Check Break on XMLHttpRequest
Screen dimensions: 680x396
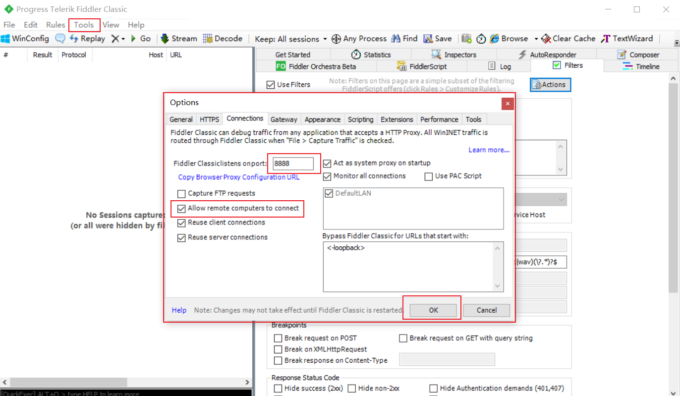click(279, 349)
